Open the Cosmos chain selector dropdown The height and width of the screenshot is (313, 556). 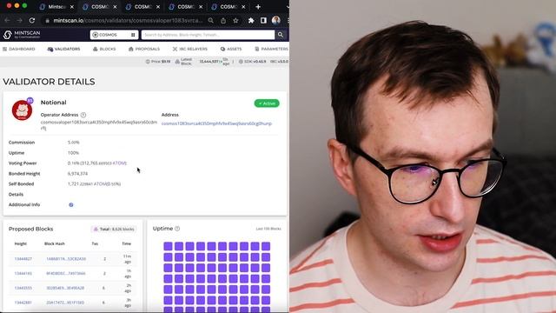pyautogui.click(x=114, y=35)
